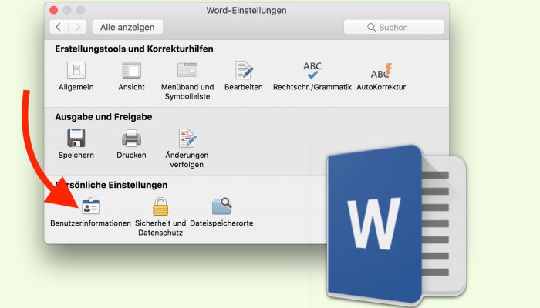540x308 pixels.
Task: Open Rechtschr./Grammatik settings
Action: pyautogui.click(x=312, y=70)
